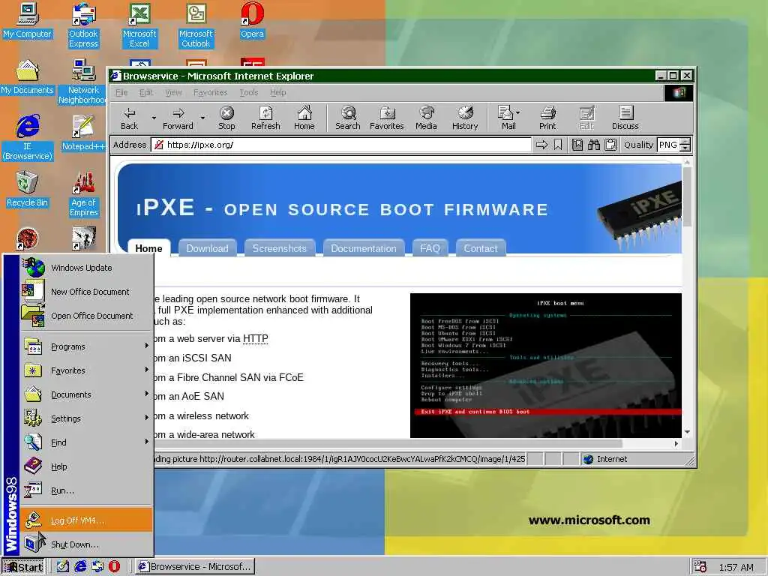Click the Quality spinner down arrow

685,148
